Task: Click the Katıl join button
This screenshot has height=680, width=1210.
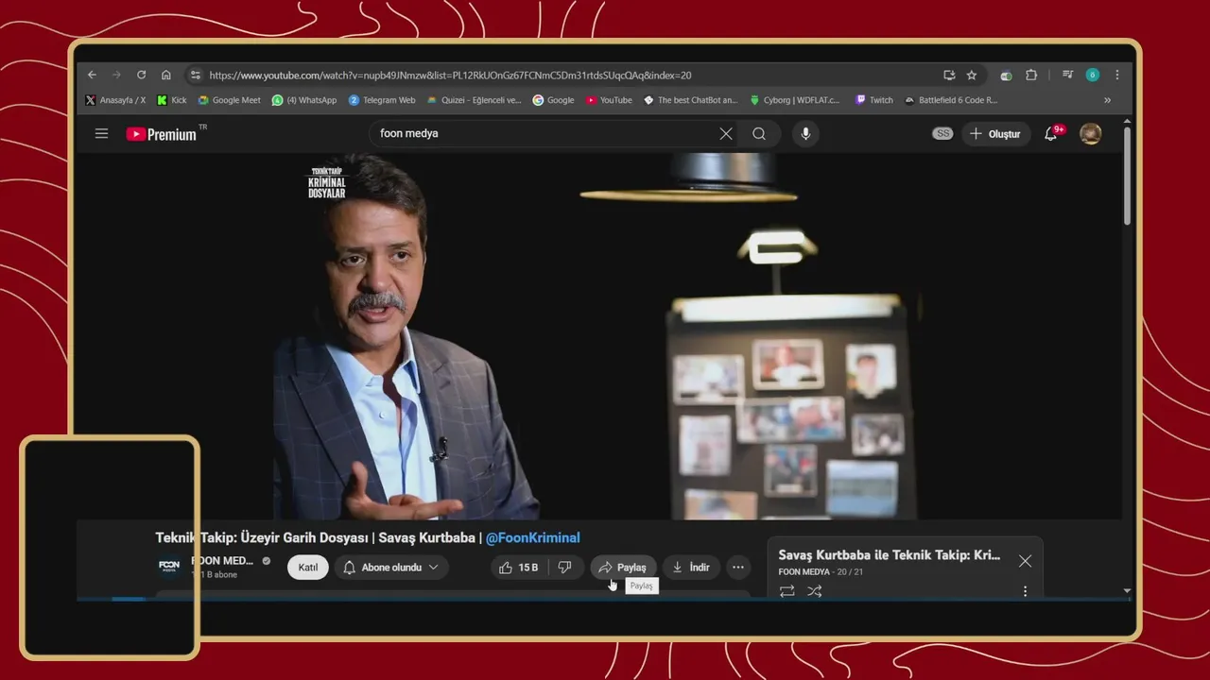Action: point(308,567)
